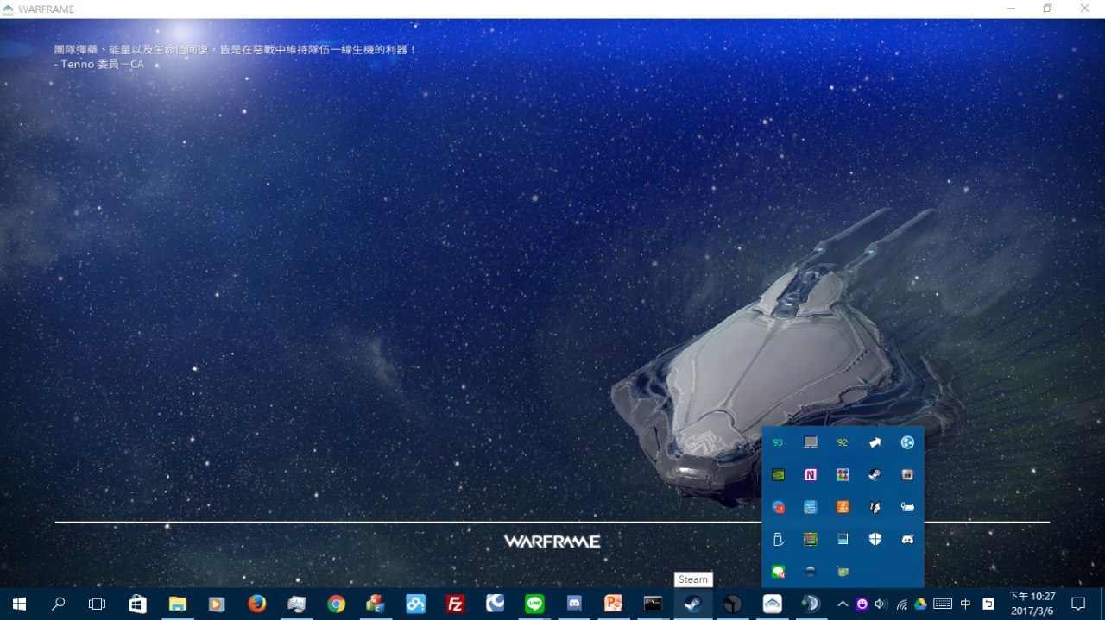The height and width of the screenshot is (620, 1105).
Task: Click the purple smiley tray icon
Action: pyautogui.click(x=862, y=604)
